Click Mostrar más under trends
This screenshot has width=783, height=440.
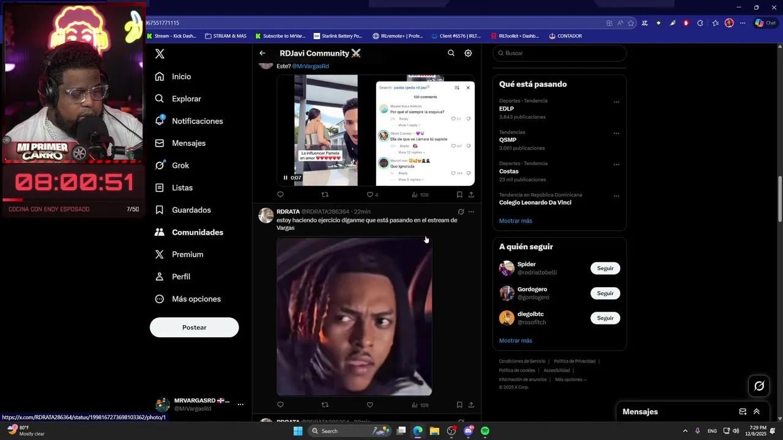tap(516, 221)
